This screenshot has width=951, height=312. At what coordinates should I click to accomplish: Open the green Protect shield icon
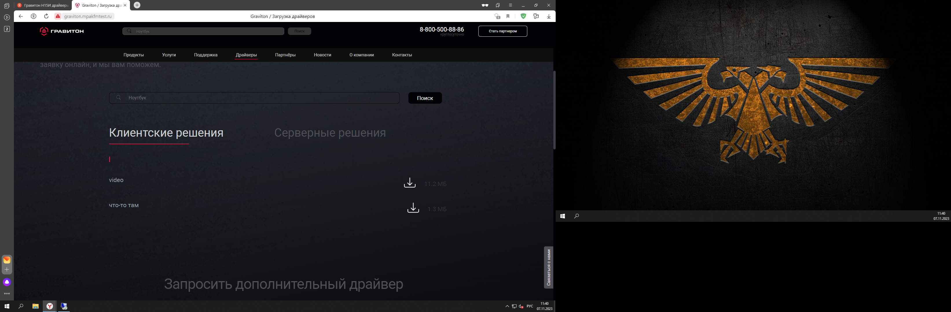click(x=523, y=16)
